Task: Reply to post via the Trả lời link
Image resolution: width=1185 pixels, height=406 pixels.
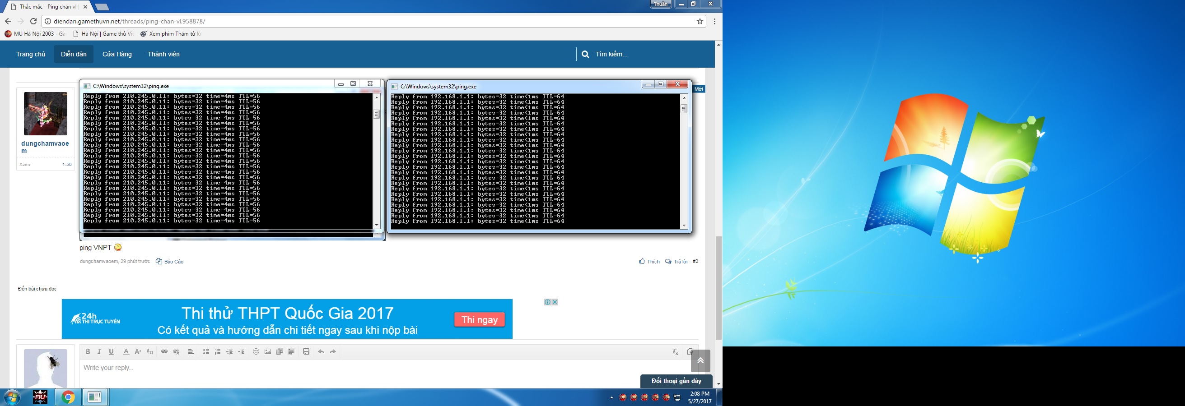Action: pyautogui.click(x=676, y=261)
